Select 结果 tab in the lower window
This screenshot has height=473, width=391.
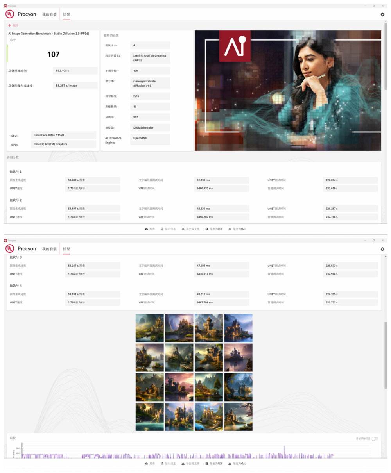pyautogui.click(x=66, y=249)
